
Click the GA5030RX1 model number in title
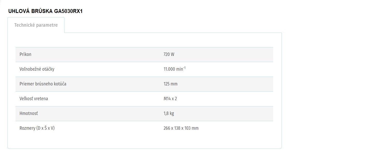pyautogui.click(x=68, y=11)
